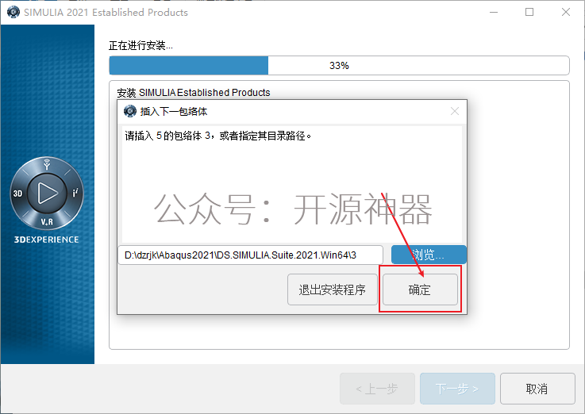Click the 33% installation progress bar
This screenshot has height=414, width=585.
[x=339, y=66]
